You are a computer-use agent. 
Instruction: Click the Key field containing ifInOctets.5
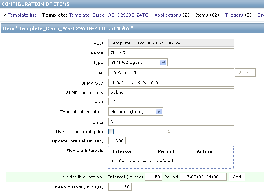[171, 72]
